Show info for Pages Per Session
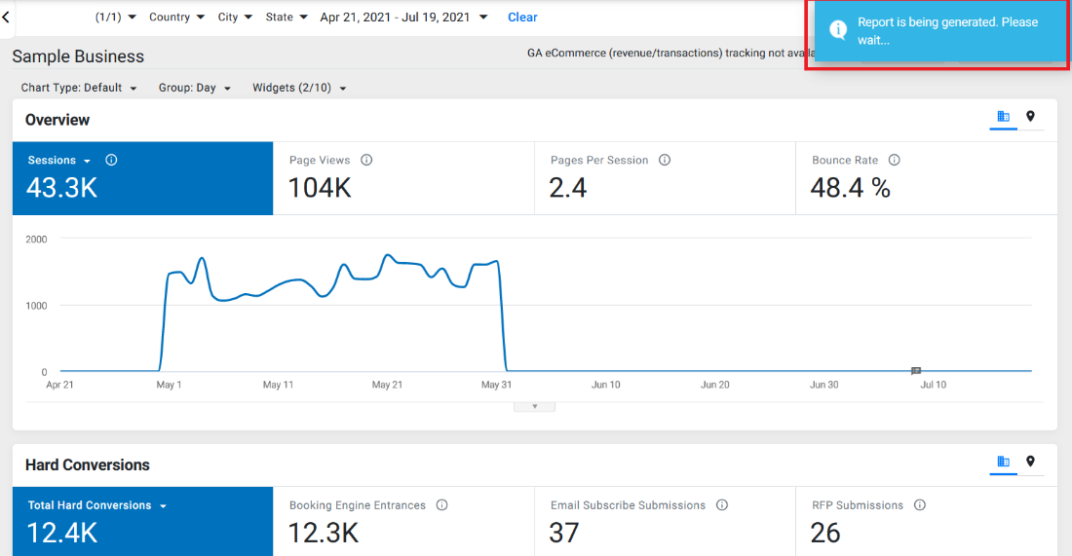The width and height of the screenshot is (1072, 556). [665, 160]
